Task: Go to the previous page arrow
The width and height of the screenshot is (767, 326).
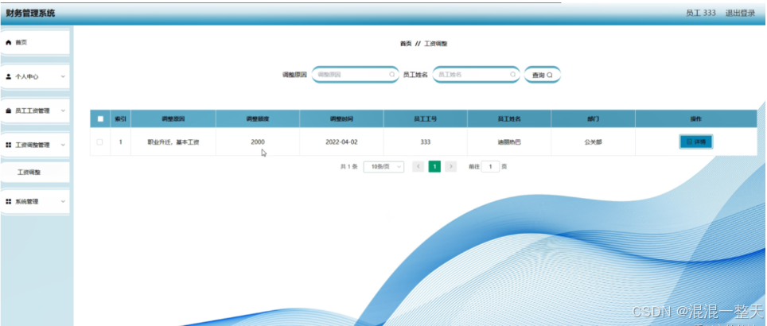Action: point(418,167)
